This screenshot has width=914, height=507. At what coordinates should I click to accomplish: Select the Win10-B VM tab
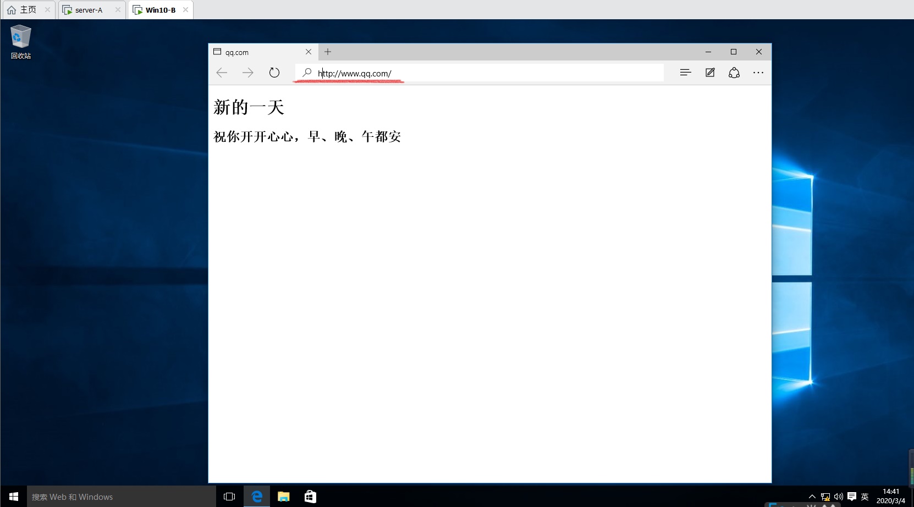(161, 10)
